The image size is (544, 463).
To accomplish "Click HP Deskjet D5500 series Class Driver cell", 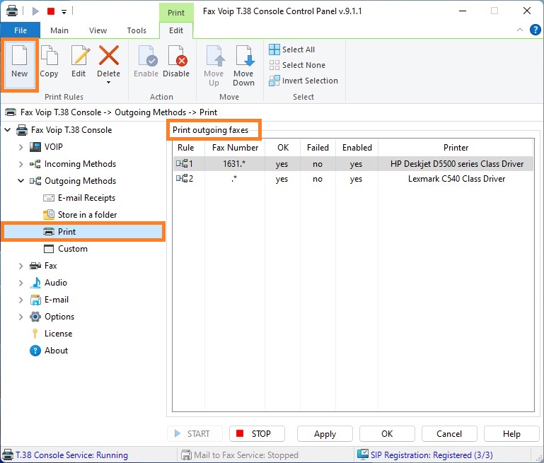I will (x=456, y=163).
